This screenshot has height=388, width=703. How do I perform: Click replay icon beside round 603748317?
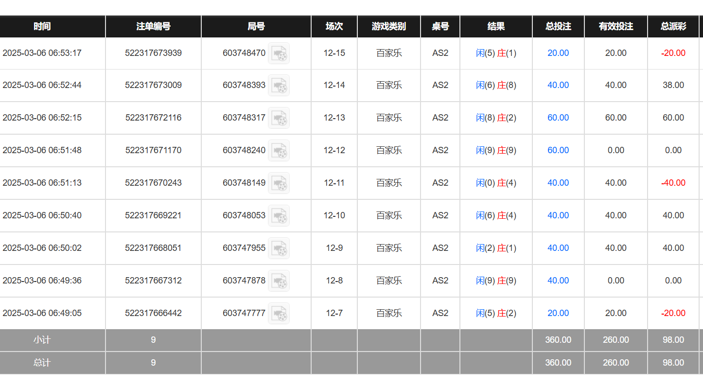(279, 118)
